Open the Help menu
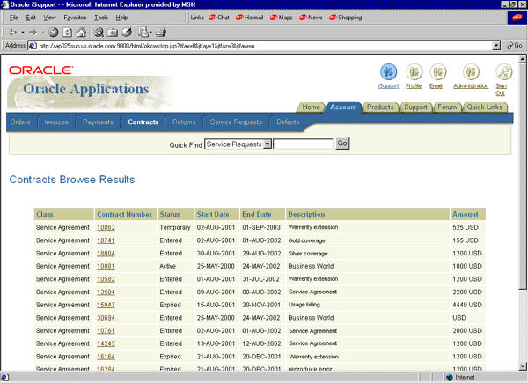This screenshot has height=384, width=528. 121,18
